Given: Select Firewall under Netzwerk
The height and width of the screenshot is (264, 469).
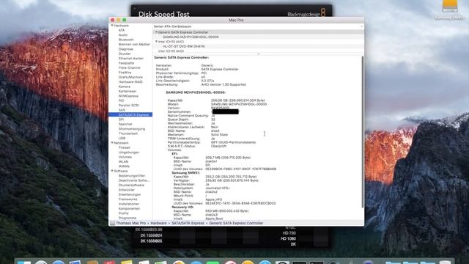Looking at the screenshot, I should coord(125,147).
